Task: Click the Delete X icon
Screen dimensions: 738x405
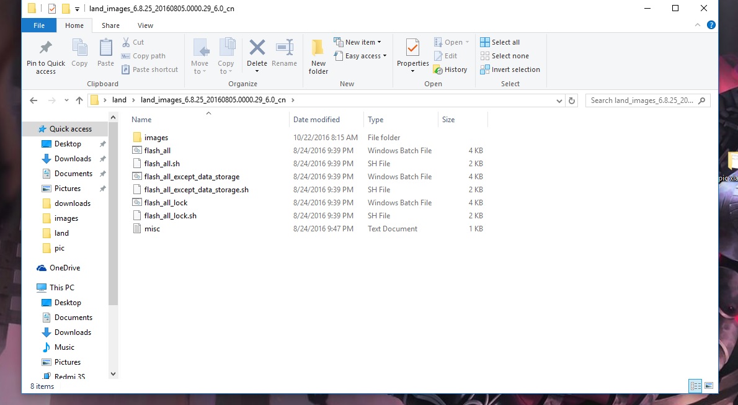Action: (257, 47)
